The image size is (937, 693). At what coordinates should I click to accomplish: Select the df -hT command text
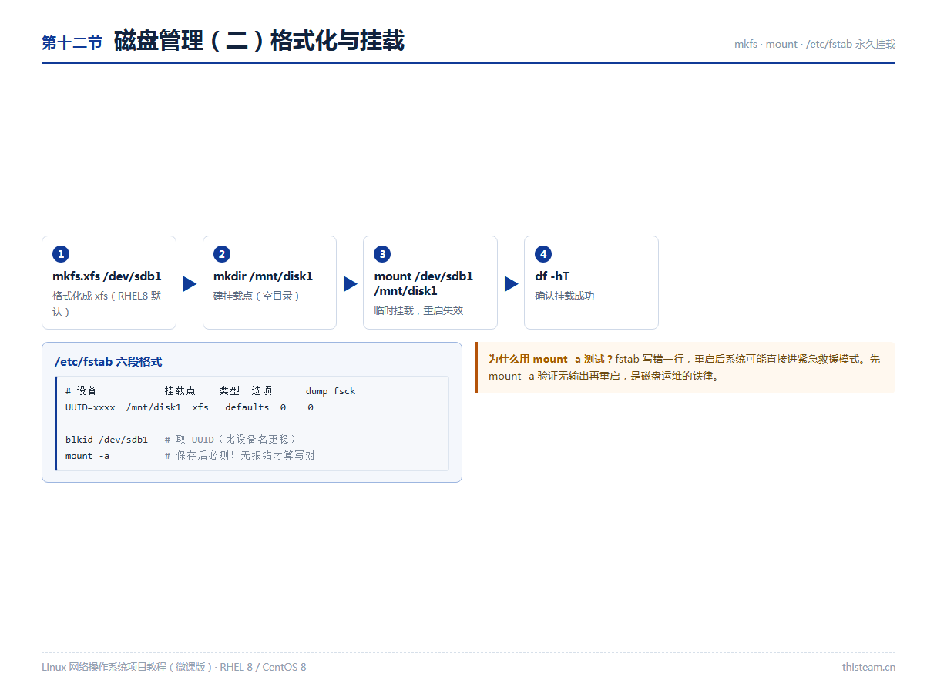[x=552, y=276]
